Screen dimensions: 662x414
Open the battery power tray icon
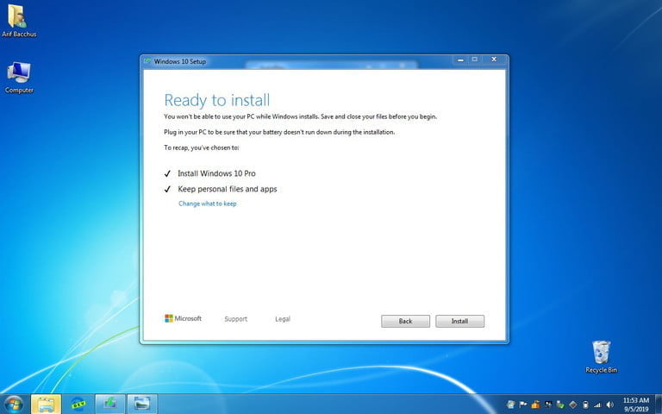pyautogui.click(x=585, y=405)
